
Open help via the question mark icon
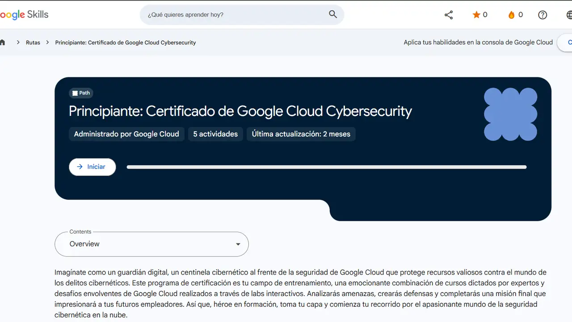point(543,15)
